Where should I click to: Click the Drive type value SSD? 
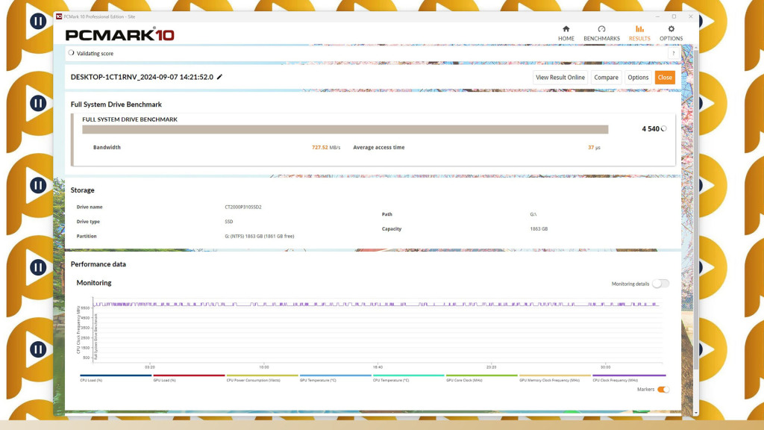pos(229,222)
